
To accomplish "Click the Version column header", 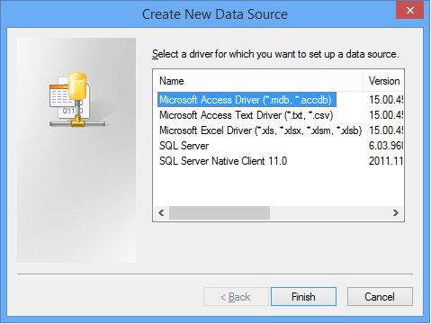I will [383, 81].
